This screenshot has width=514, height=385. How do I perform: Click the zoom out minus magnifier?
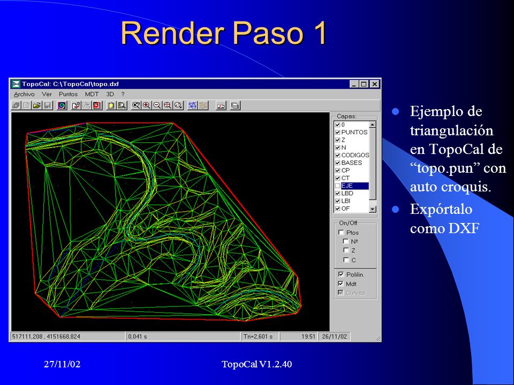point(157,105)
